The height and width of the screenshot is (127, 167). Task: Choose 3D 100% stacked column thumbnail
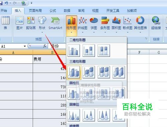[104, 72]
